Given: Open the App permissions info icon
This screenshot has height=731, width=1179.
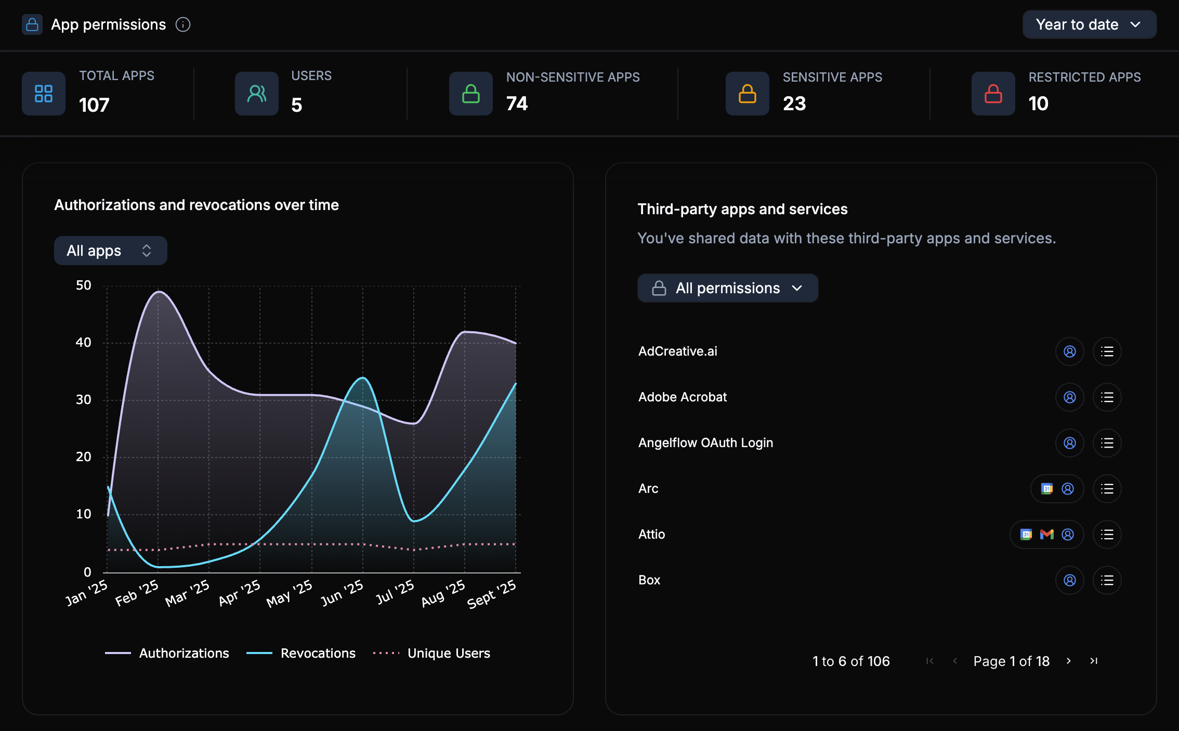Looking at the screenshot, I should pos(182,24).
